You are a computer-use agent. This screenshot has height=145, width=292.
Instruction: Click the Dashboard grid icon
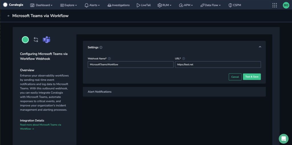(x=32, y=5)
